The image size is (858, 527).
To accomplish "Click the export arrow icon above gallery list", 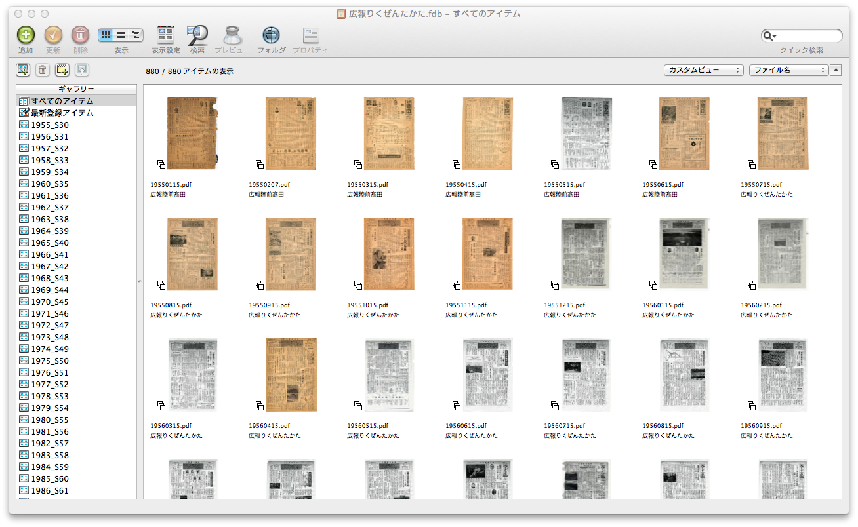I will [82, 69].
